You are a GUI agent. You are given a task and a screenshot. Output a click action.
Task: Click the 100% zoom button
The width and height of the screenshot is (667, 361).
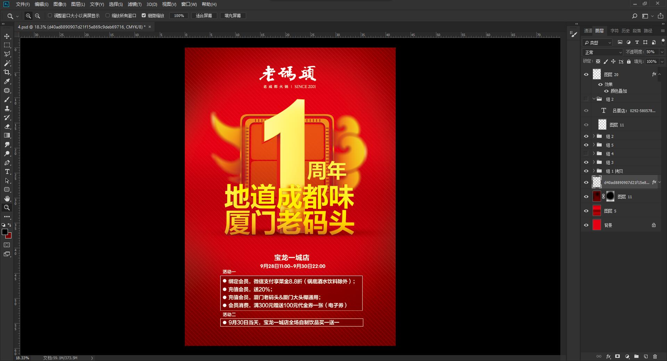point(179,16)
